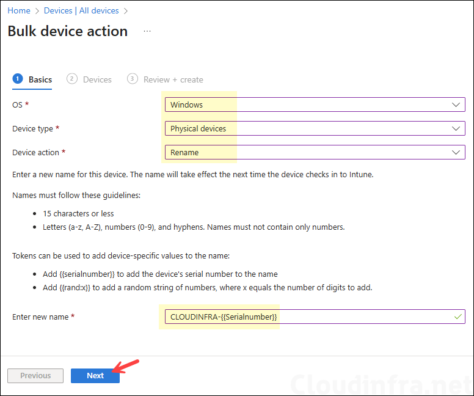This screenshot has width=474, height=396.
Task: Click the chevron of the Device type dropdown
Action: click(456, 128)
